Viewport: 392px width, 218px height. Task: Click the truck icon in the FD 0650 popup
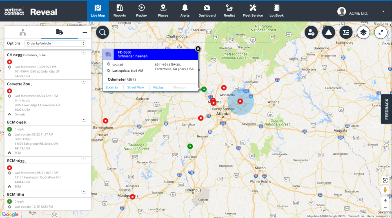click(x=108, y=54)
